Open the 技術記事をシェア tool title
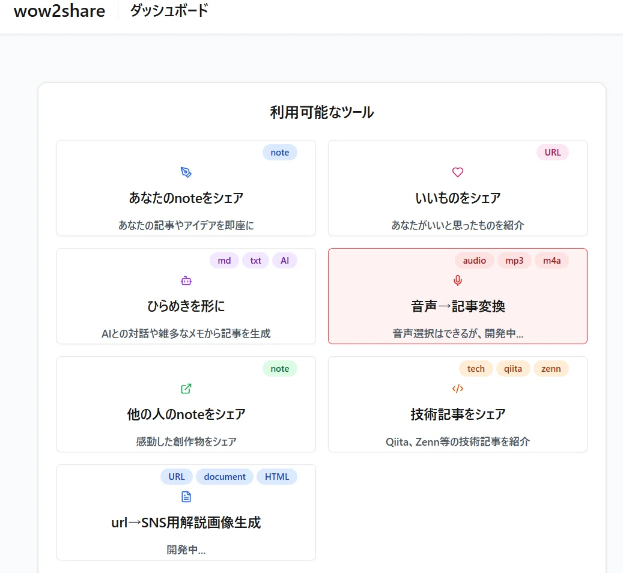This screenshot has height=573, width=623. tap(458, 414)
